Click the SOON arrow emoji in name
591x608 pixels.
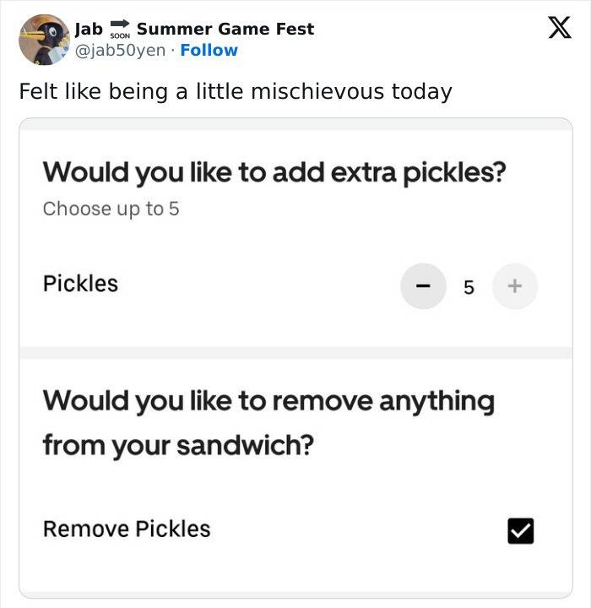click(119, 29)
